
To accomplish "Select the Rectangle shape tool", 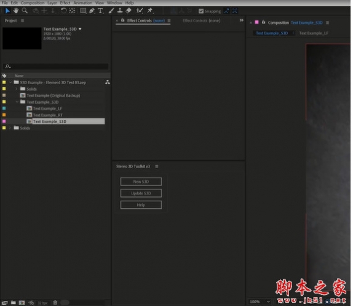I will click(x=83, y=11).
